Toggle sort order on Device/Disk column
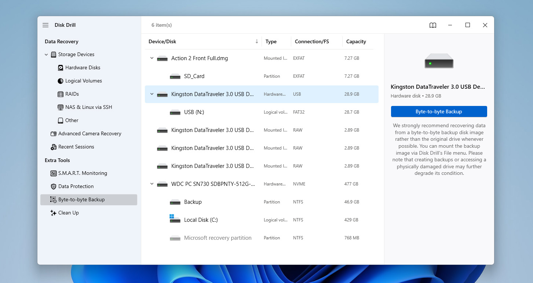This screenshot has height=283, width=533. coord(256,41)
